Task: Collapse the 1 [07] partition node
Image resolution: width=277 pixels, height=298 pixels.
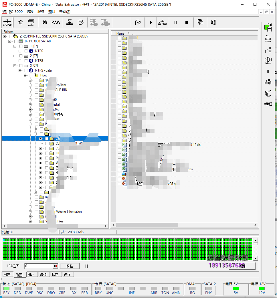Action: (15, 46)
